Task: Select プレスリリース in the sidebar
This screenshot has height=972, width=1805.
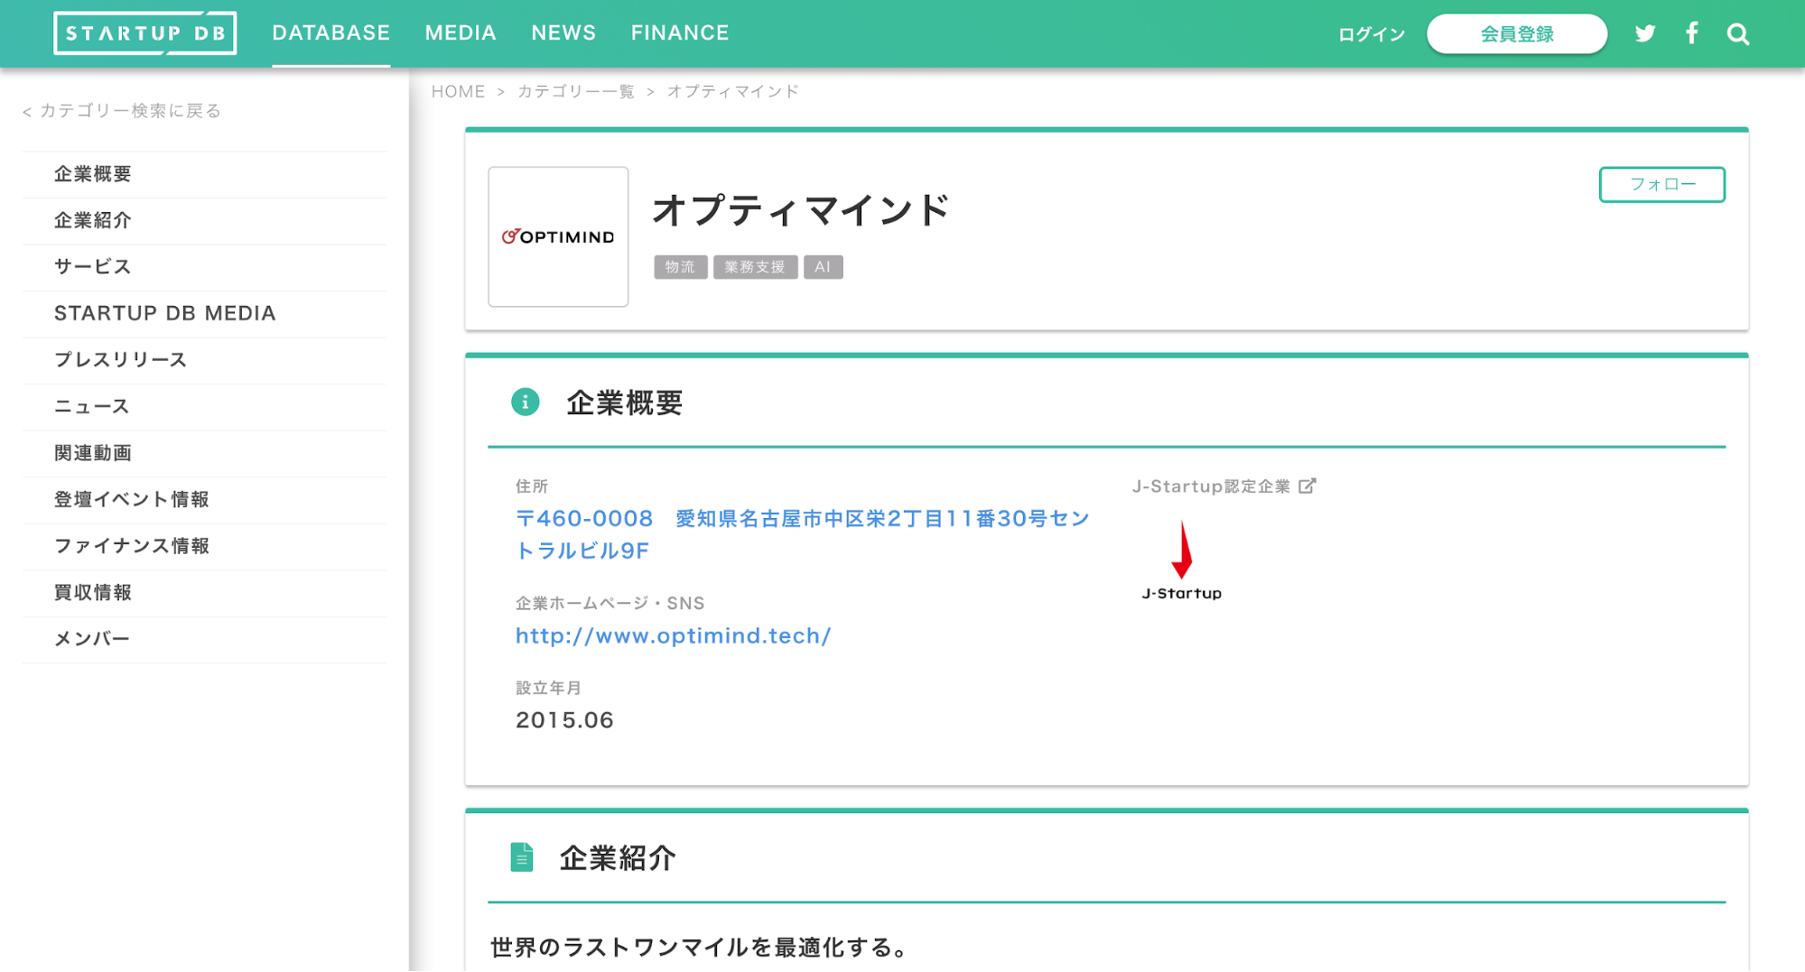Action: click(204, 360)
